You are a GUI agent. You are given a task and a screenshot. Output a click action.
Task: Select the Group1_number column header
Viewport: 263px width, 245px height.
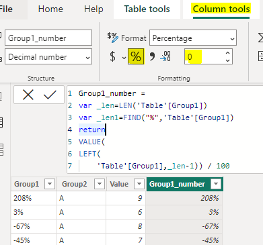click(177, 184)
